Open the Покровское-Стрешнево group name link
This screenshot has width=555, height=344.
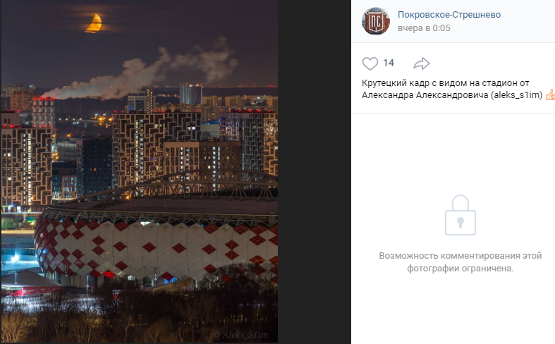point(449,15)
